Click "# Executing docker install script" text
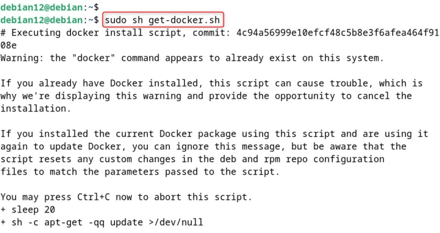440x233 pixels. (83, 33)
